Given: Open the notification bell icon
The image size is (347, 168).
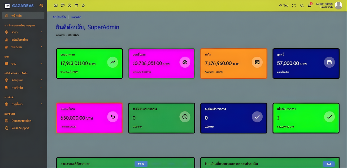Looking at the screenshot, I should point(310,5).
